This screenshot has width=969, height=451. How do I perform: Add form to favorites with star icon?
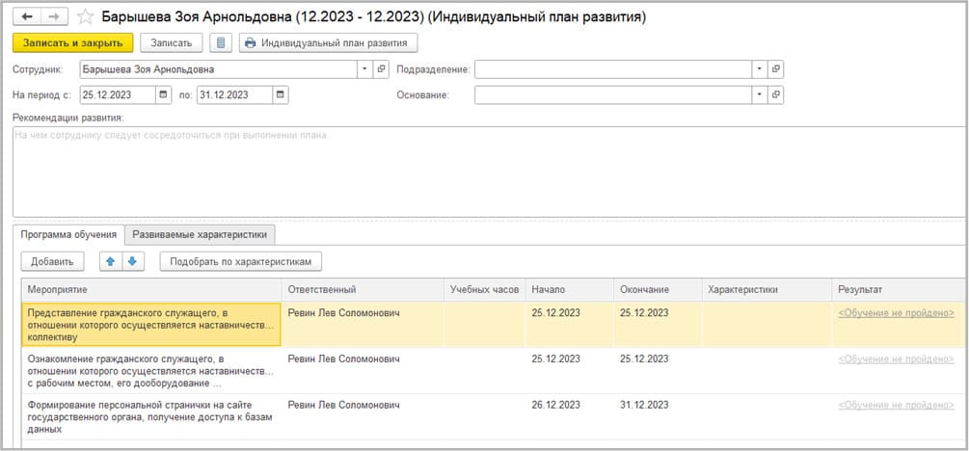click(84, 16)
